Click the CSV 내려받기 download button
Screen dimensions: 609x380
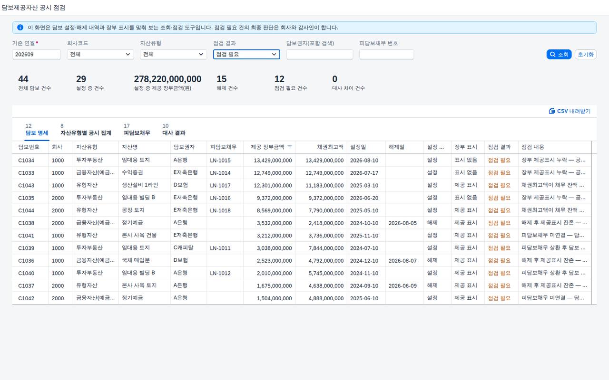pos(570,111)
